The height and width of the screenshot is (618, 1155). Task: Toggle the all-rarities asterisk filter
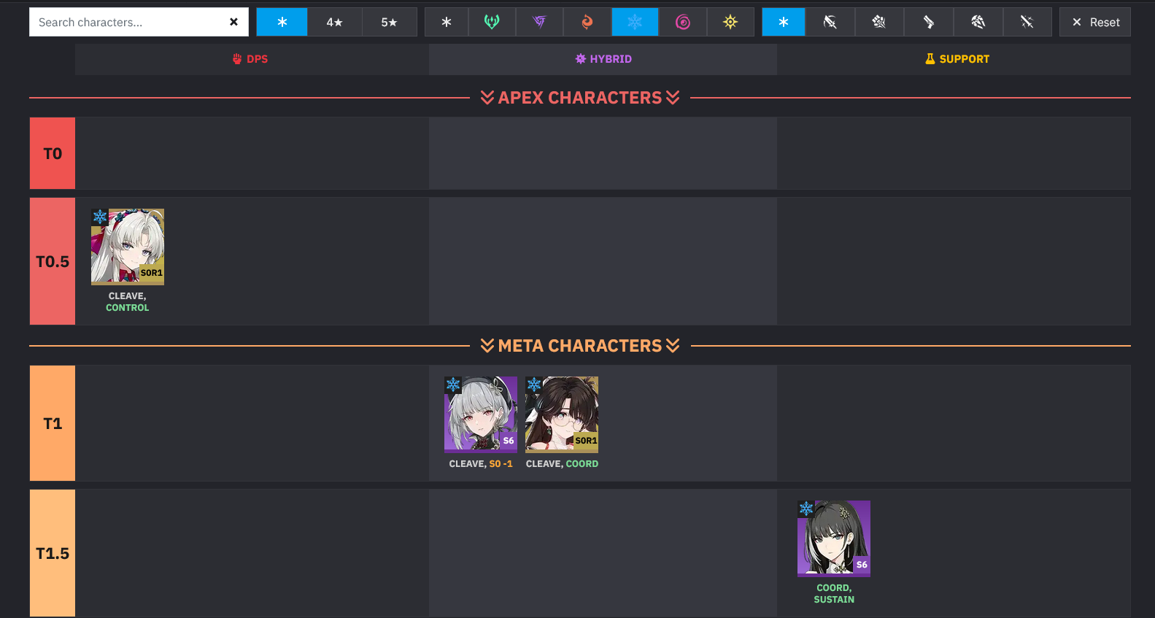coord(282,22)
